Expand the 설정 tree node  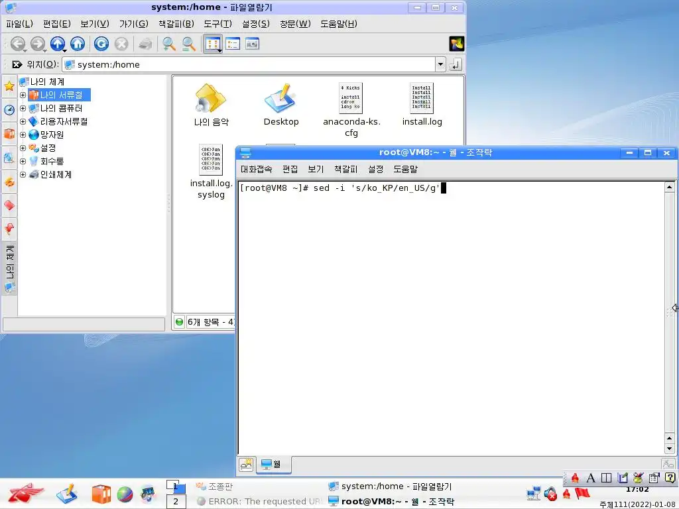pyautogui.click(x=23, y=148)
